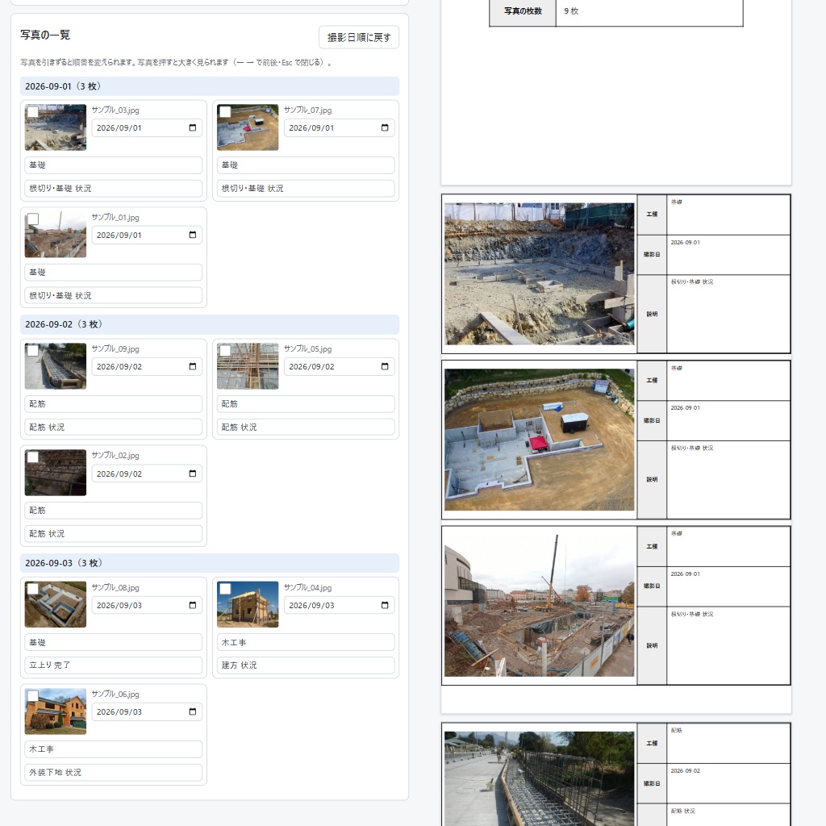The width and height of the screenshot is (826, 826).
Task: Open the サンプル_03.jpg excavation thumbnail
Action: pos(56,127)
